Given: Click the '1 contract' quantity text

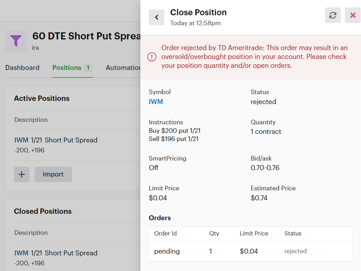Looking at the screenshot, I should pyautogui.click(x=266, y=132).
